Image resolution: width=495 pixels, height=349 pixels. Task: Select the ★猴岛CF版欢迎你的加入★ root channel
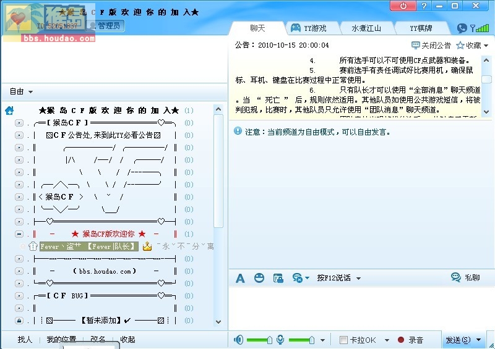coord(109,111)
